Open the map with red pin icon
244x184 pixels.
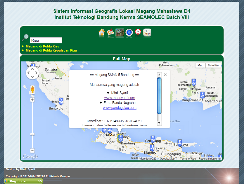click(x=110, y=32)
